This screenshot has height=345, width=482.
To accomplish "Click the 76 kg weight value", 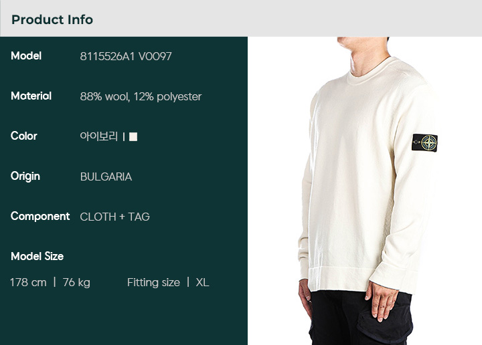I will pyautogui.click(x=76, y=282).
